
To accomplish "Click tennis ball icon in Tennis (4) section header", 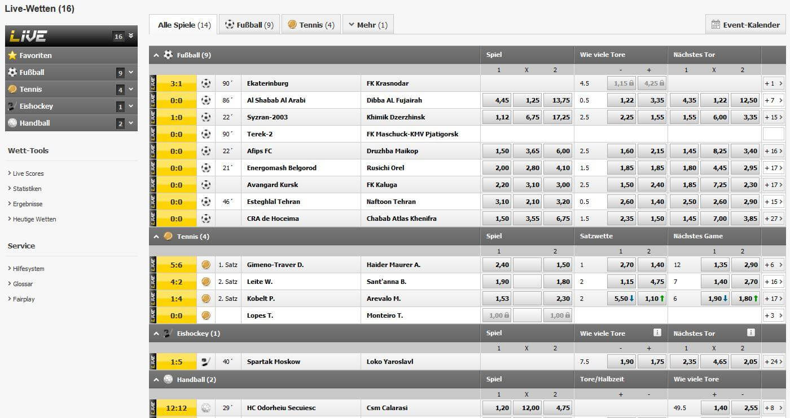I will (x=168, y=237).
